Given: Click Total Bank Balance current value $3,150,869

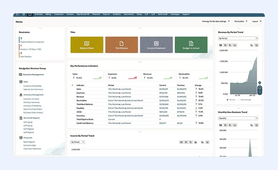Looking at the screenshot, I should point(164,104).
